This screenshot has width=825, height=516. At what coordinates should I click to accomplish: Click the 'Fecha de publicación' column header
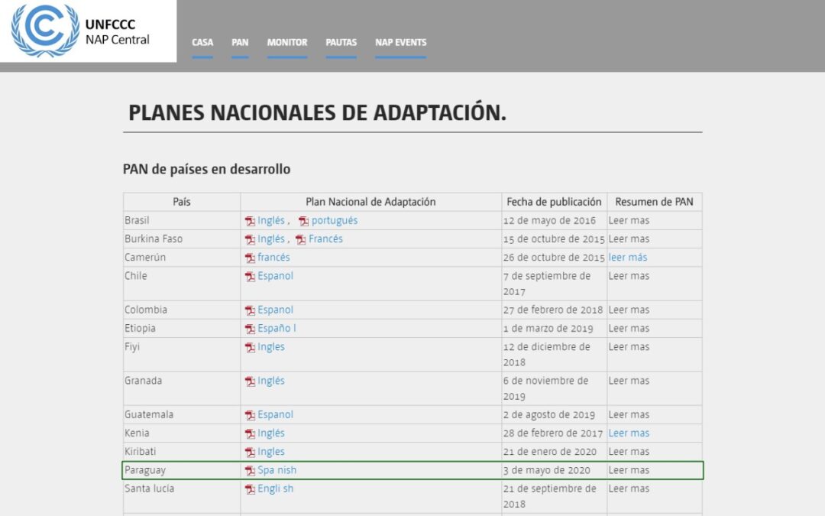click(x=554, y=203)
